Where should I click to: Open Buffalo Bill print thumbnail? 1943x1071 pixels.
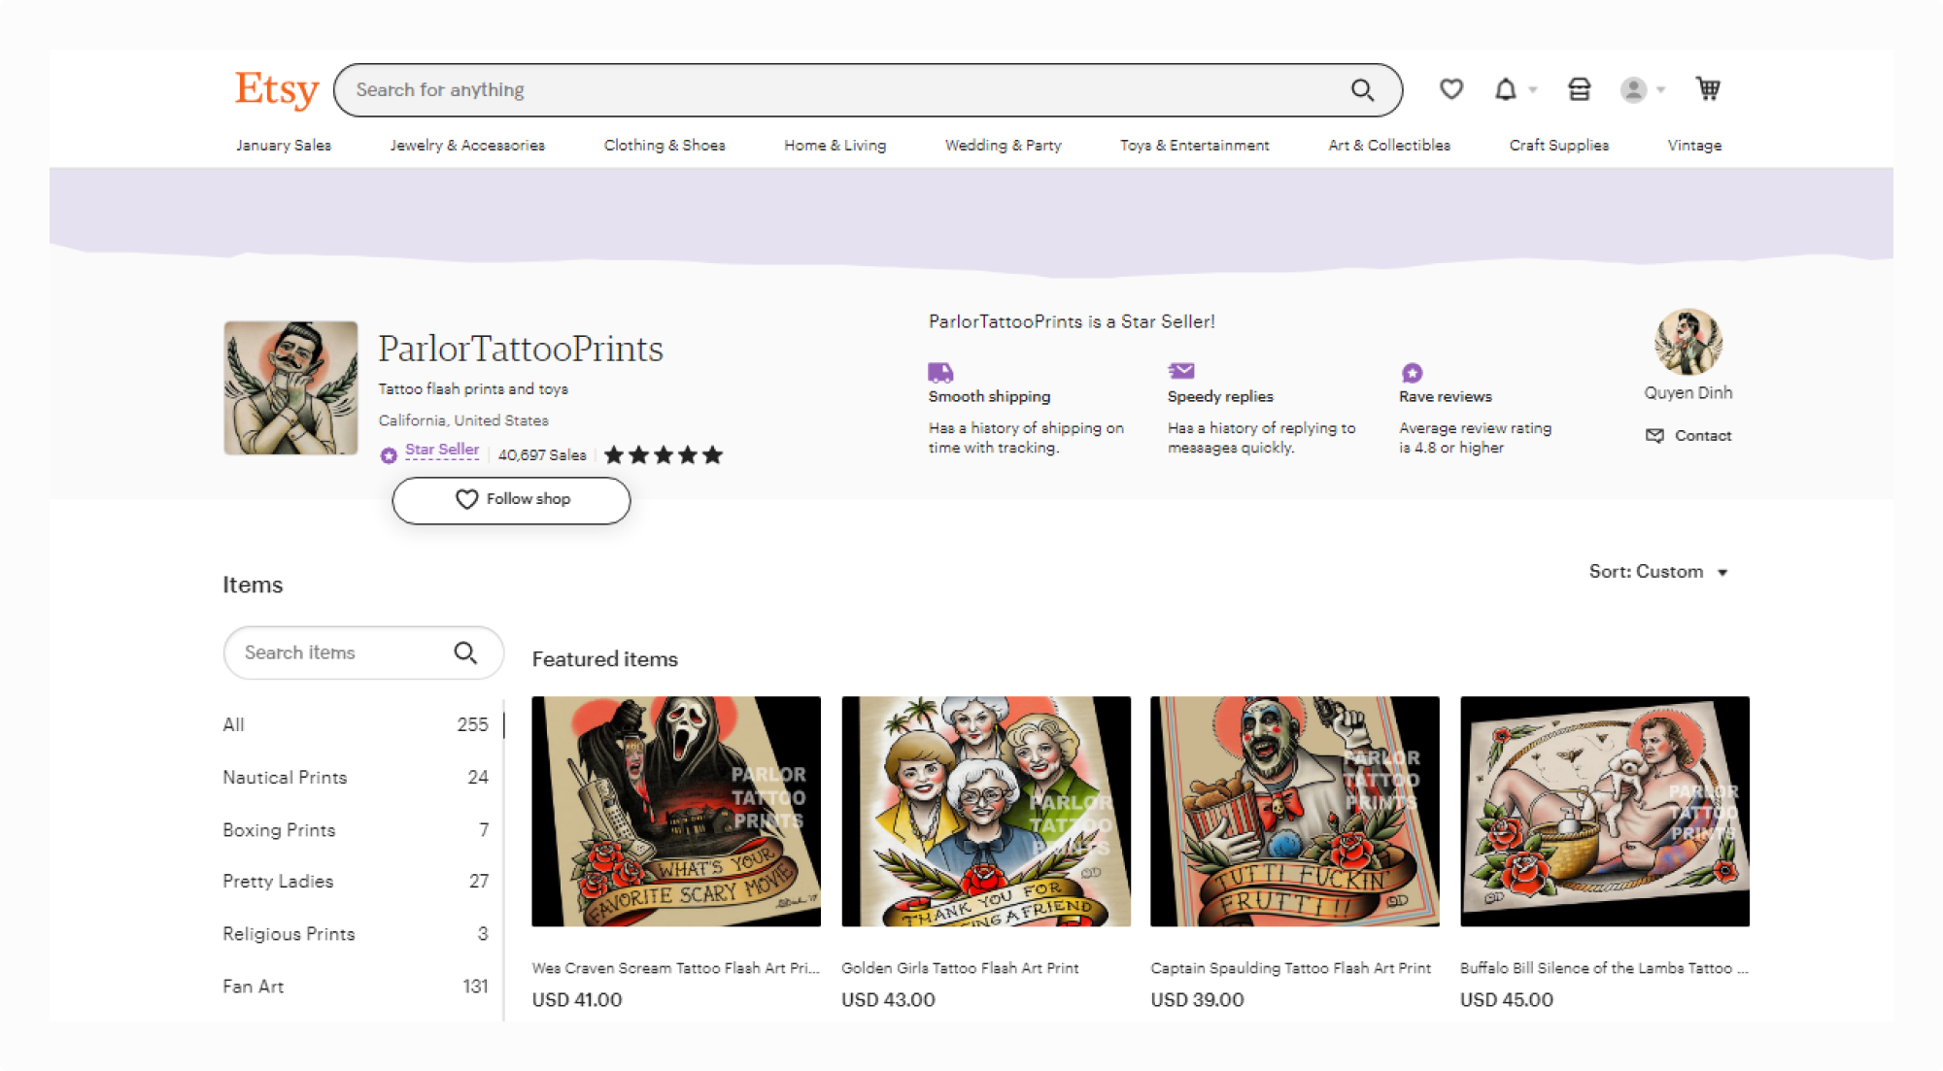click(x=1605, y=811)
